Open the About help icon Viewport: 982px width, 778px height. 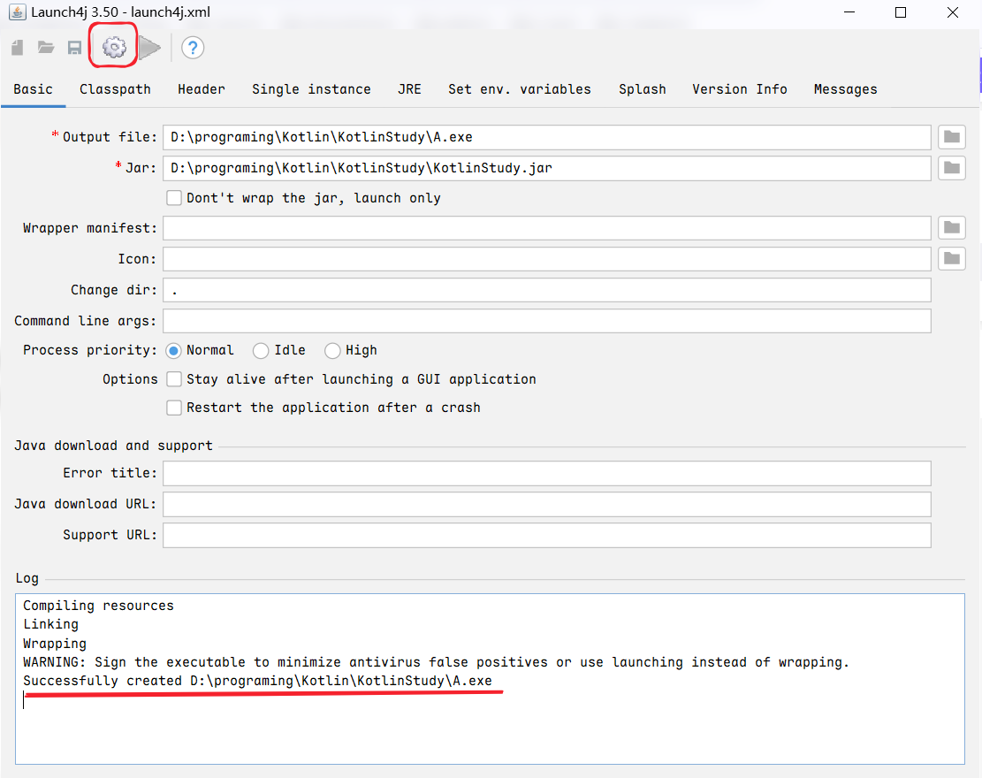coord(193,48)
